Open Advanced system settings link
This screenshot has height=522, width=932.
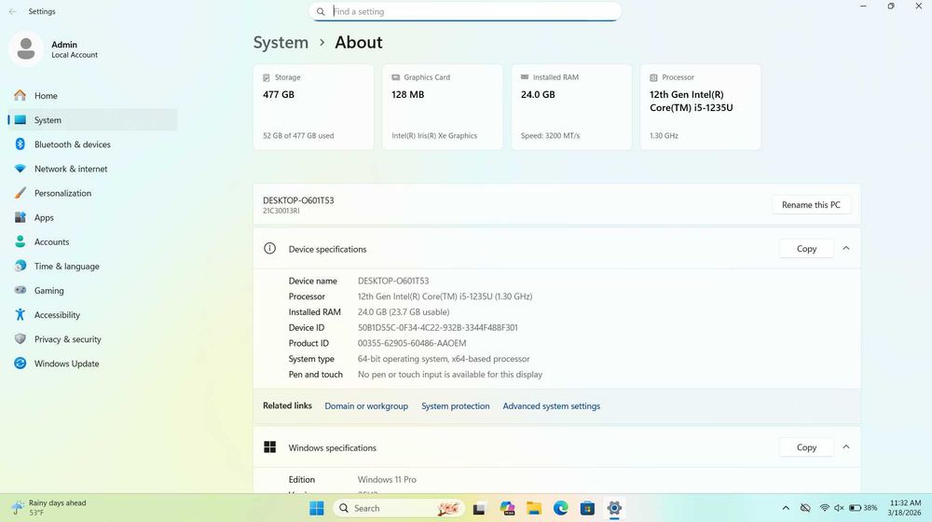coord(552,406)
